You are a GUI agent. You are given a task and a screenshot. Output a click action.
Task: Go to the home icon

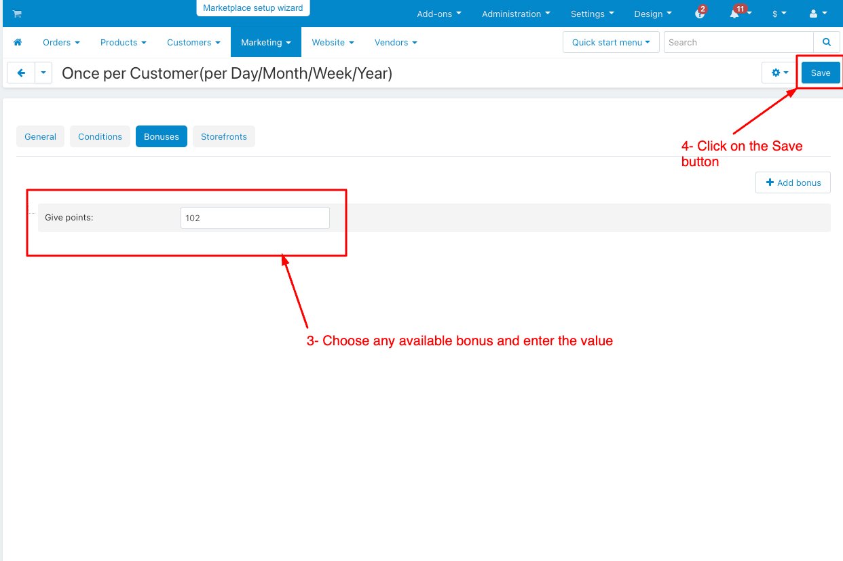pos(18,42)
